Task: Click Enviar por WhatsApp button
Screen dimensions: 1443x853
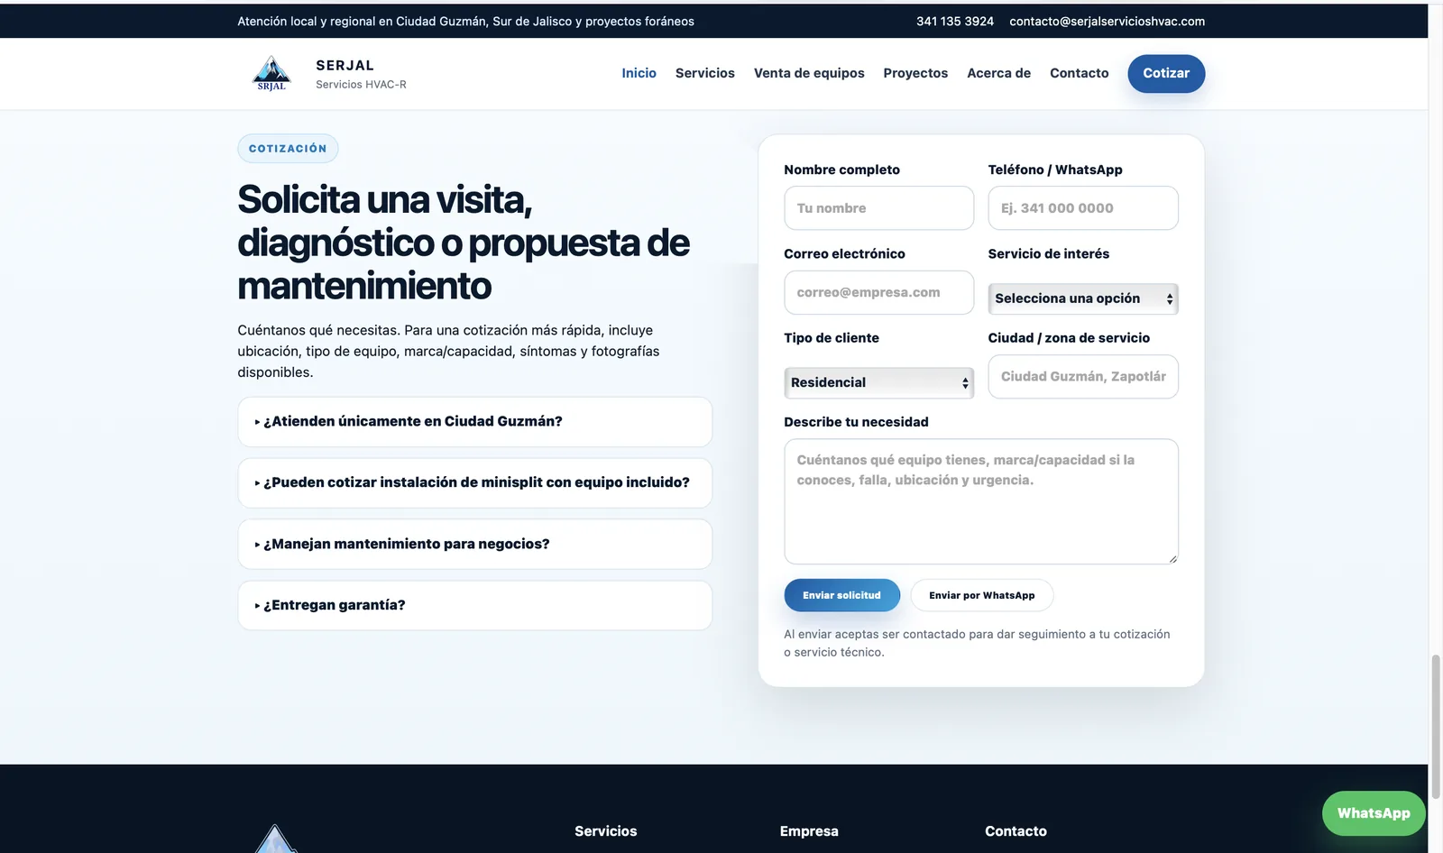Action: coord(982,595)
